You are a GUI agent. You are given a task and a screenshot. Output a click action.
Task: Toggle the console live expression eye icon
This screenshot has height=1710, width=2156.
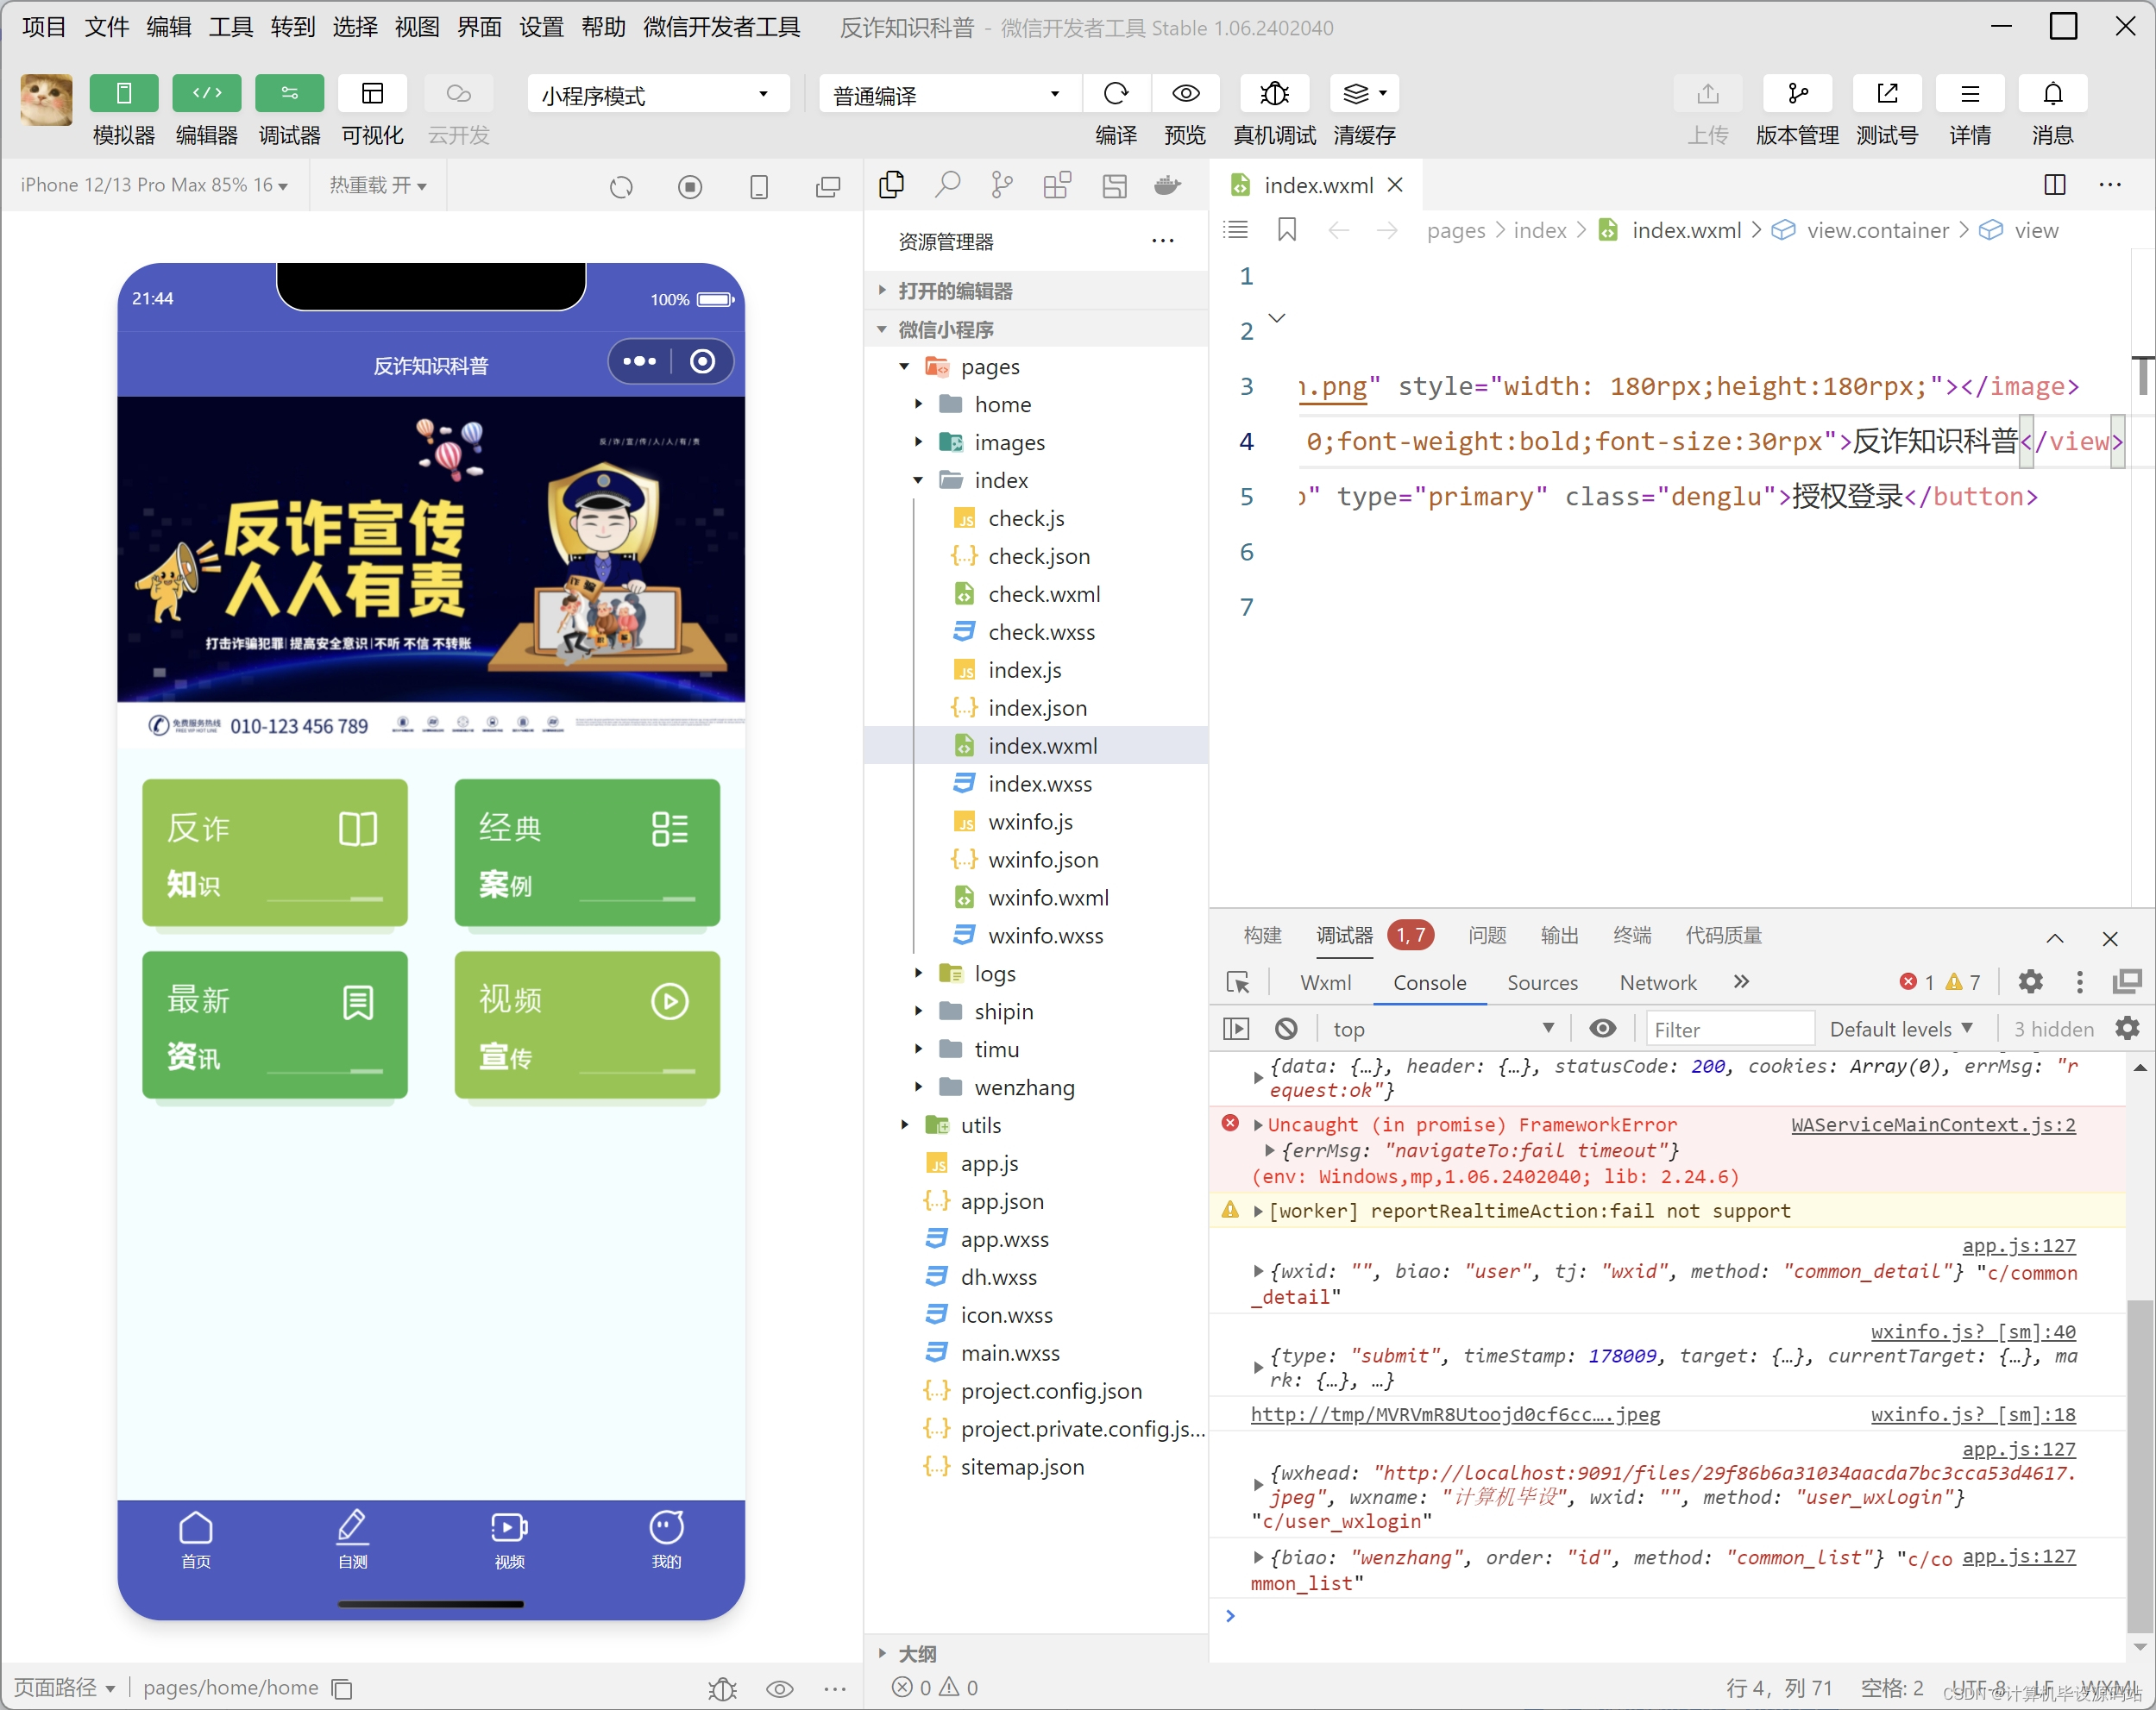[1602, 1029]
